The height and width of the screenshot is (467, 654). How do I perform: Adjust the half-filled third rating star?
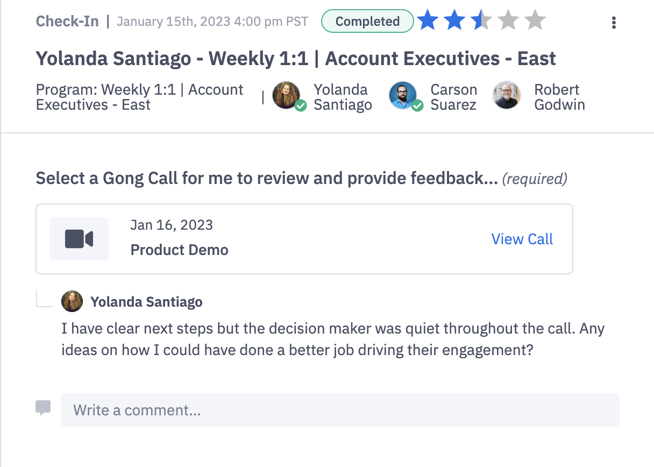click(481, 20)
